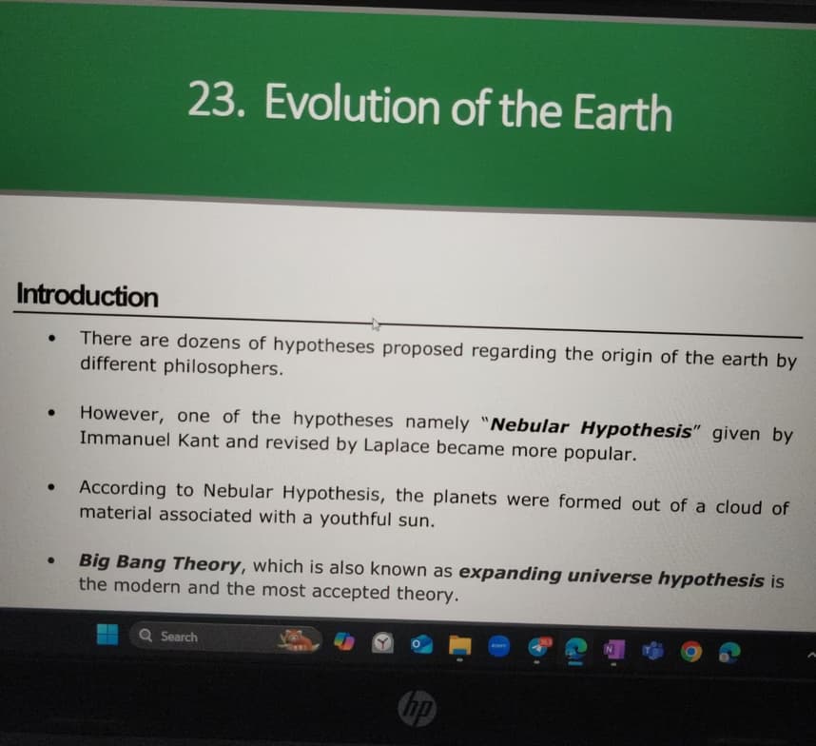The image size is (816, 746).
Task: Open the Start menu
Action: (x=107, y=638)
